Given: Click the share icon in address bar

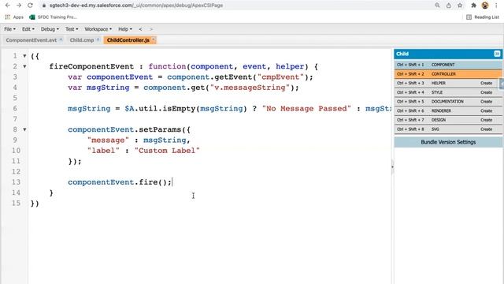Looking at the screenshot, I should 448,6.
